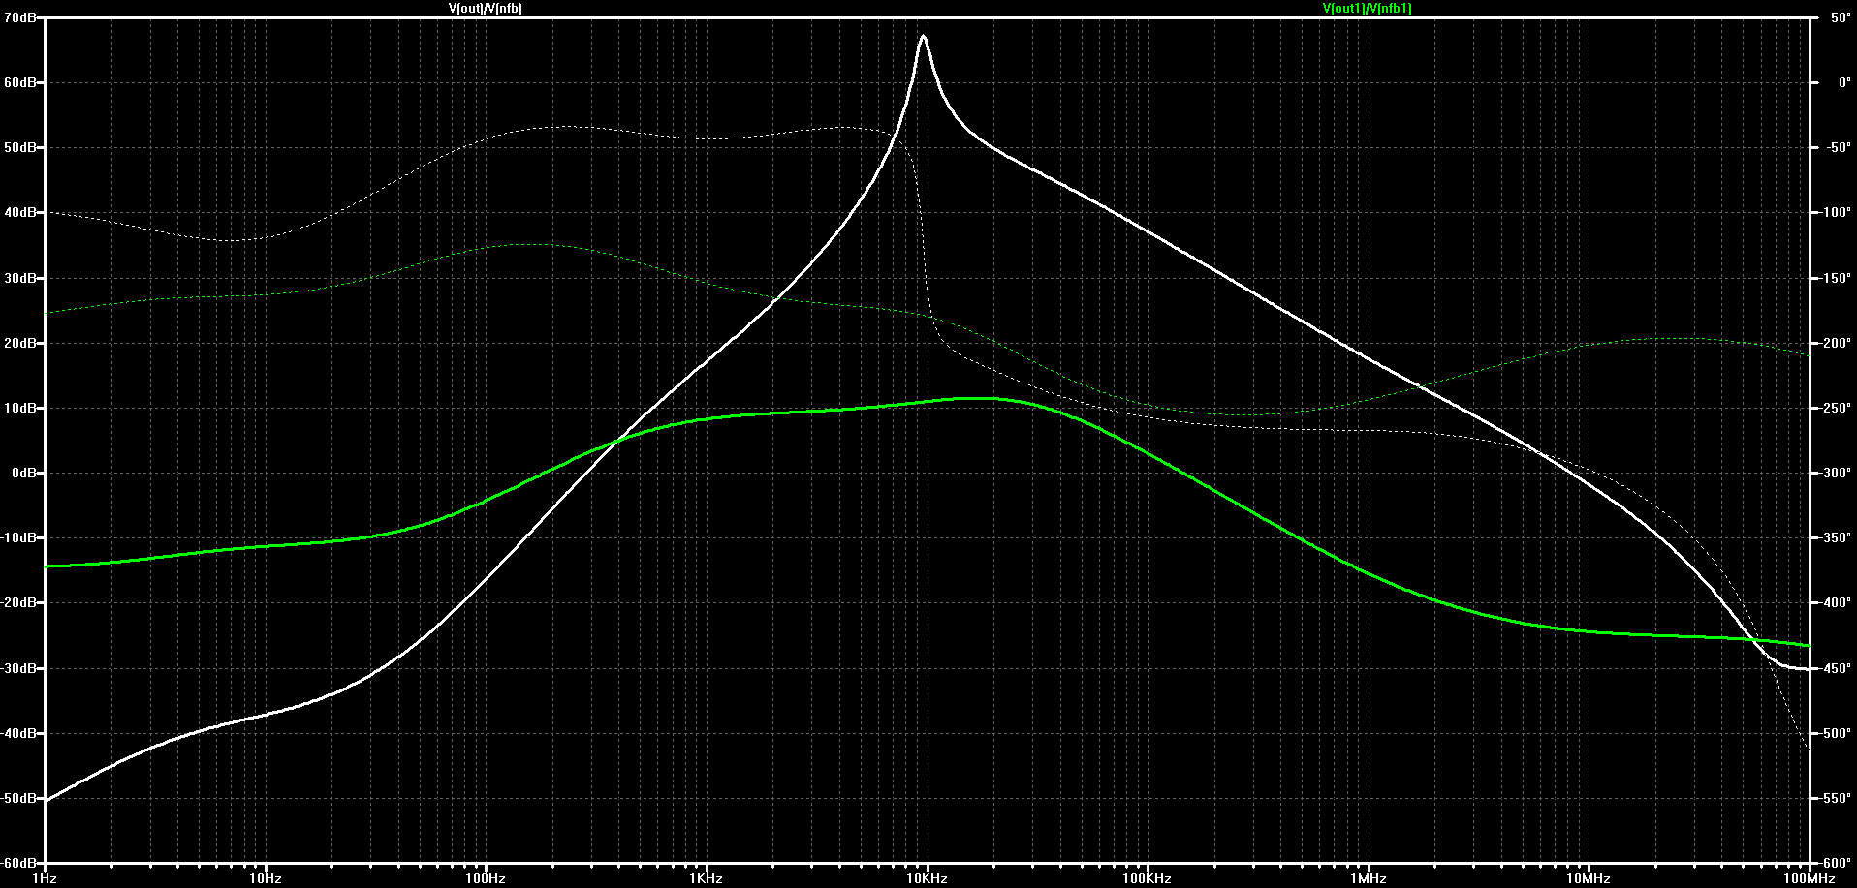Viewport: 1857px width, 888px height.
Task: Click the "-350°" phase axis label
Action: point(1837,537)
